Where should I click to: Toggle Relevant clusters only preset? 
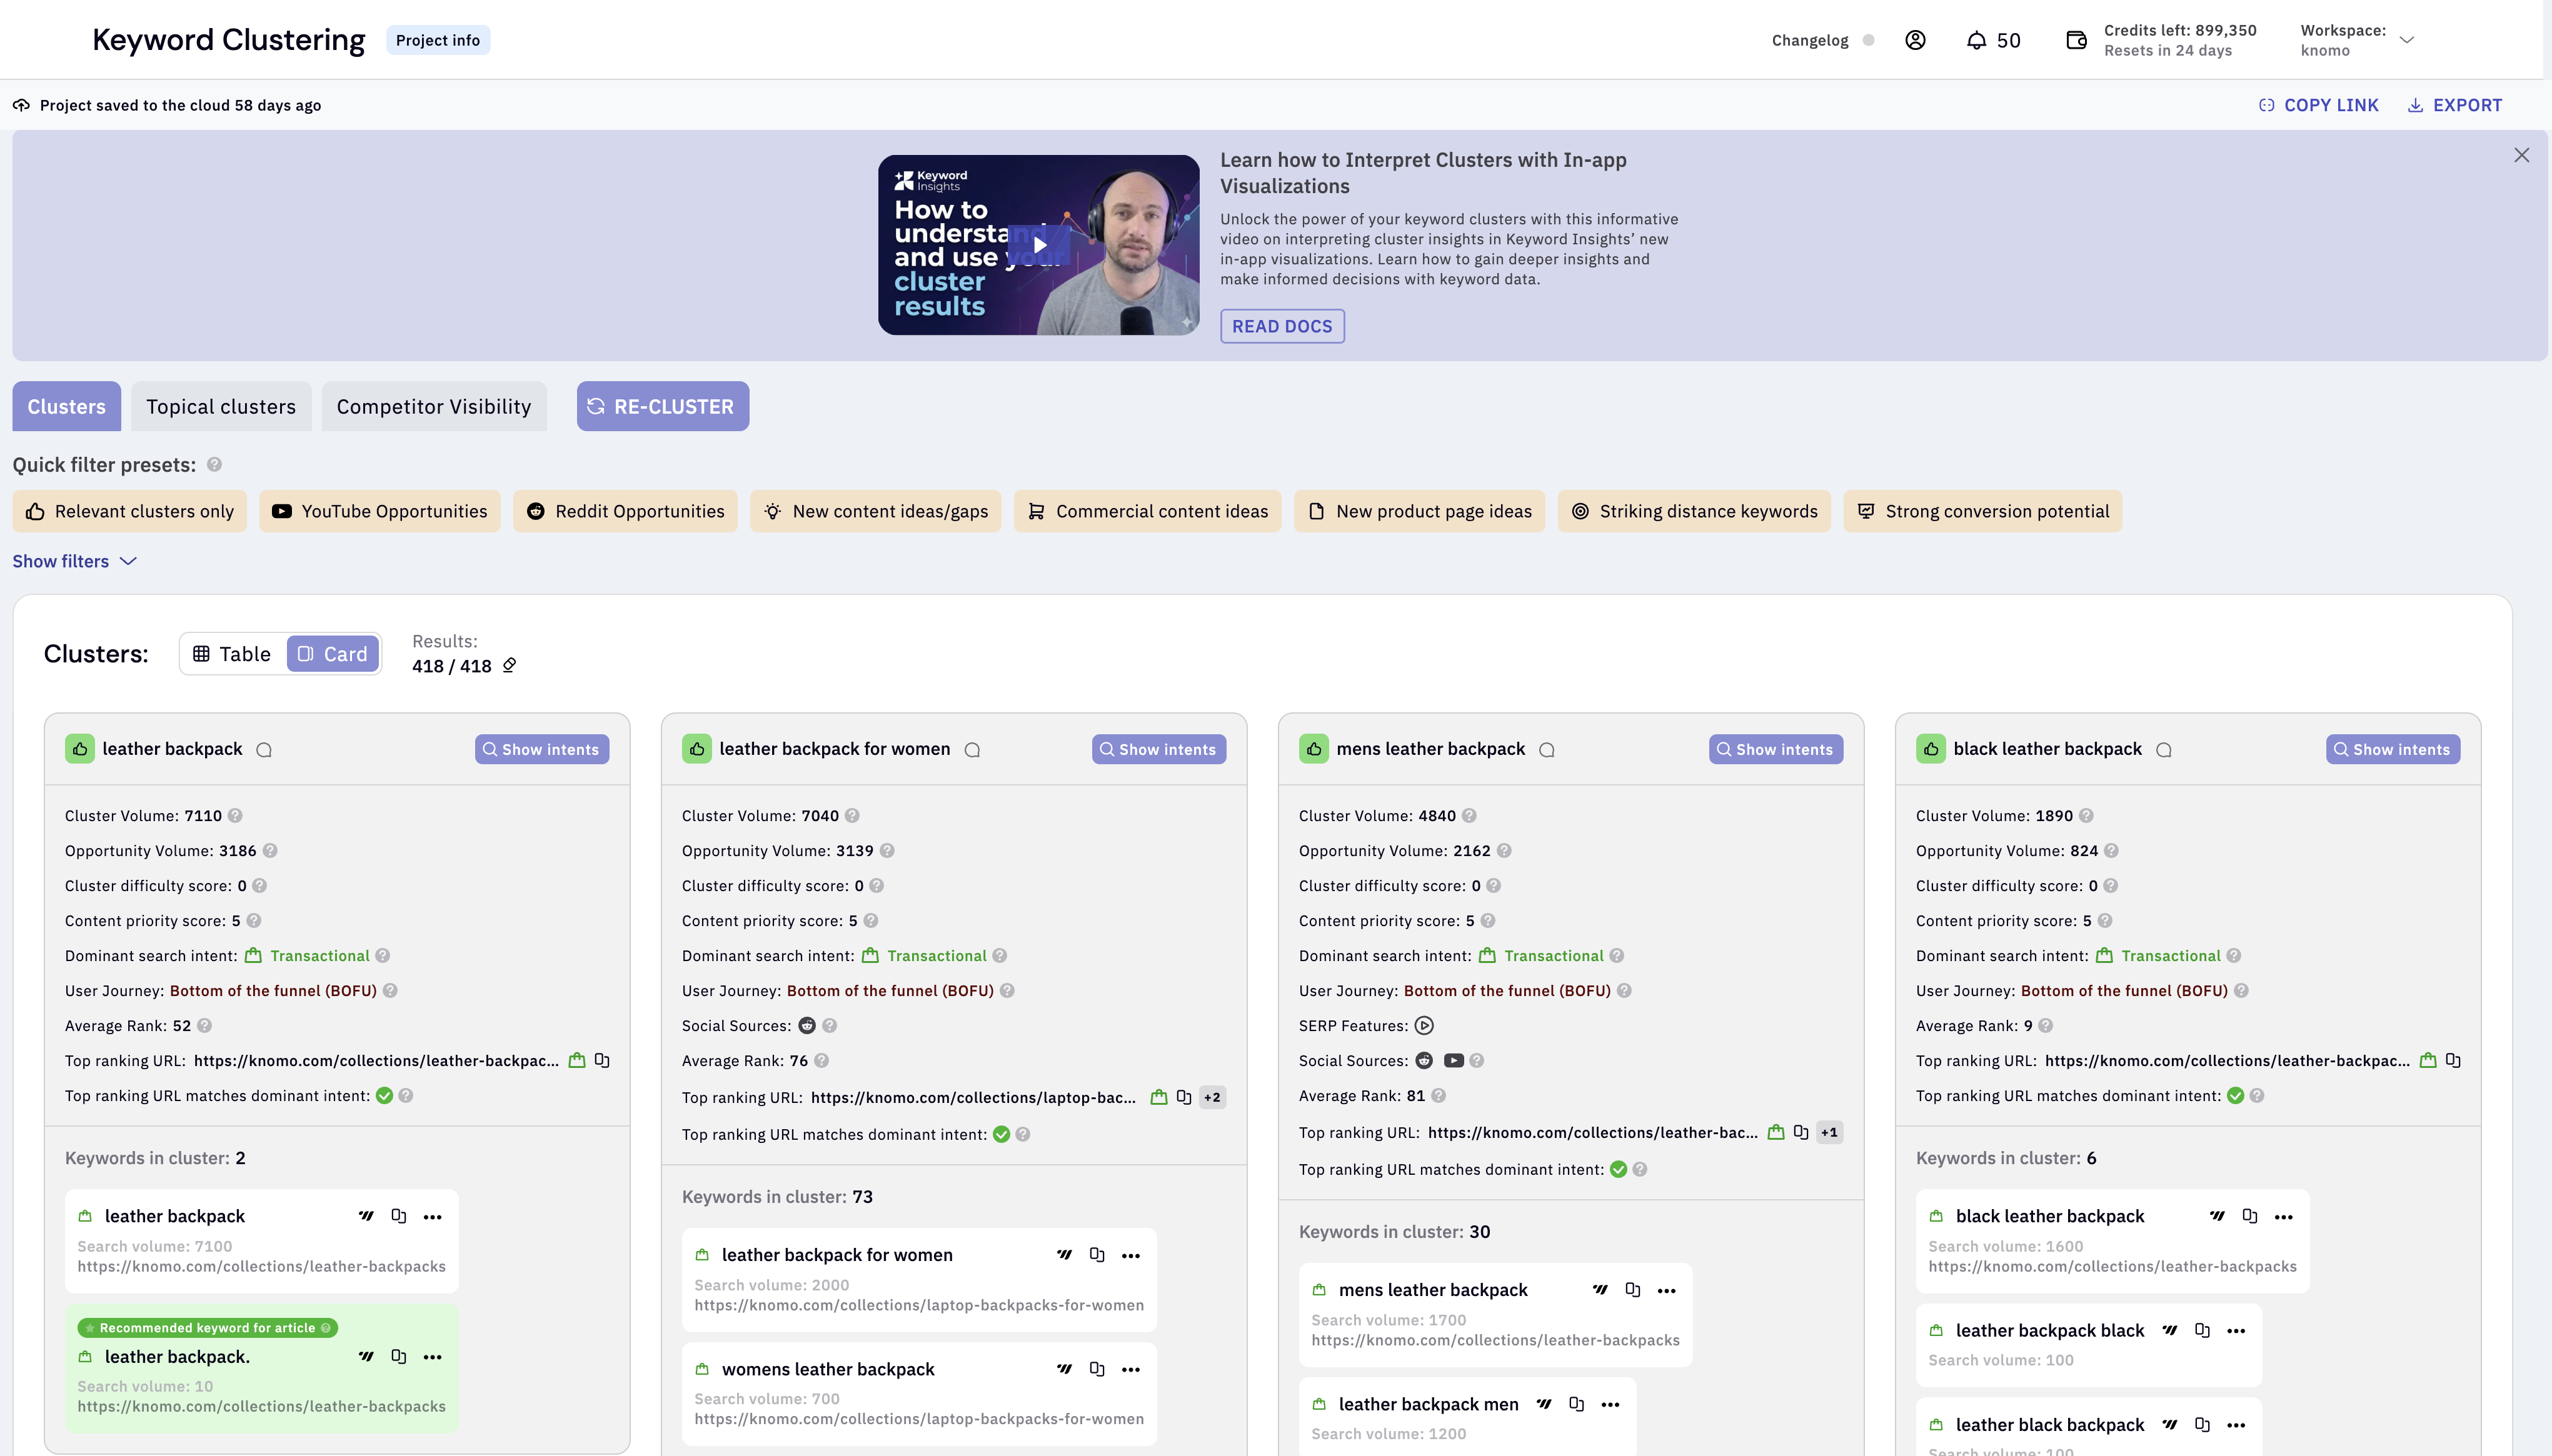tap(130, 512)
